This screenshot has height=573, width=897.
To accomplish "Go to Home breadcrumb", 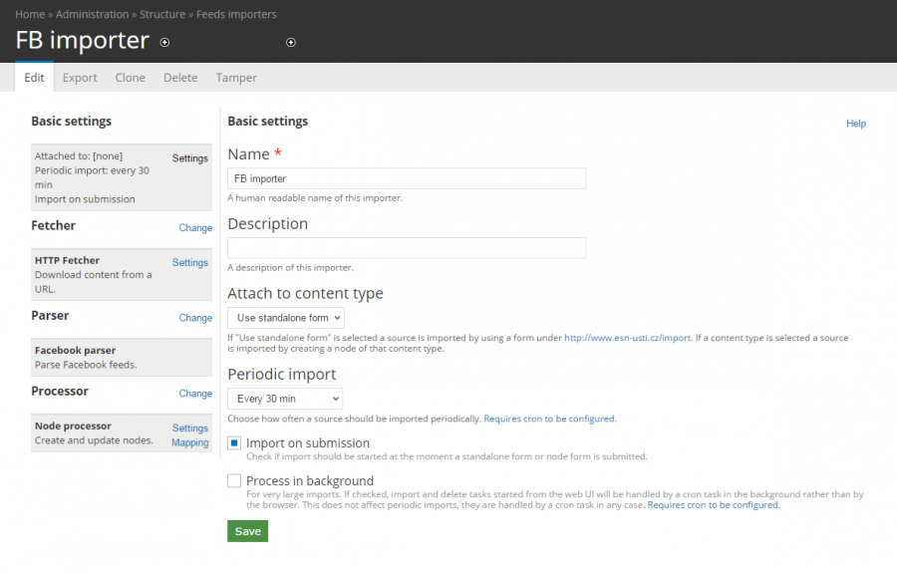I will tap(30, 14).
